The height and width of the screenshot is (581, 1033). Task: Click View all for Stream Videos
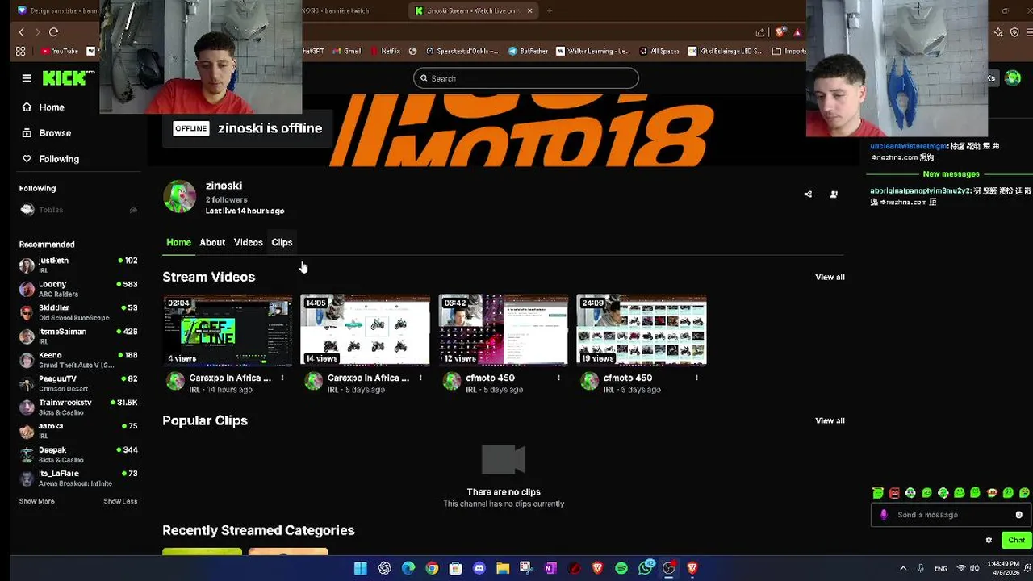[830, 277]
